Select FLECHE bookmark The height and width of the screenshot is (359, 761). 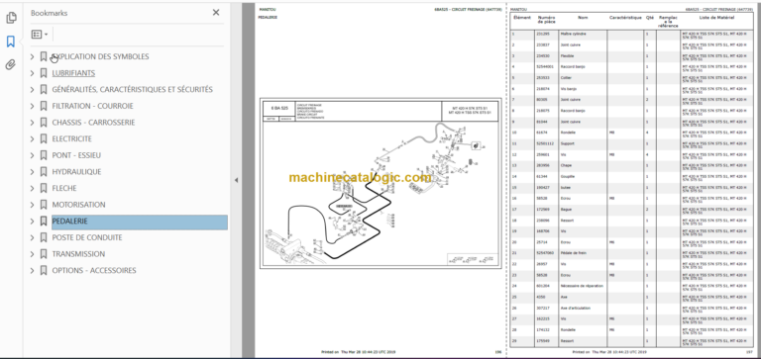tap(64, 189)
